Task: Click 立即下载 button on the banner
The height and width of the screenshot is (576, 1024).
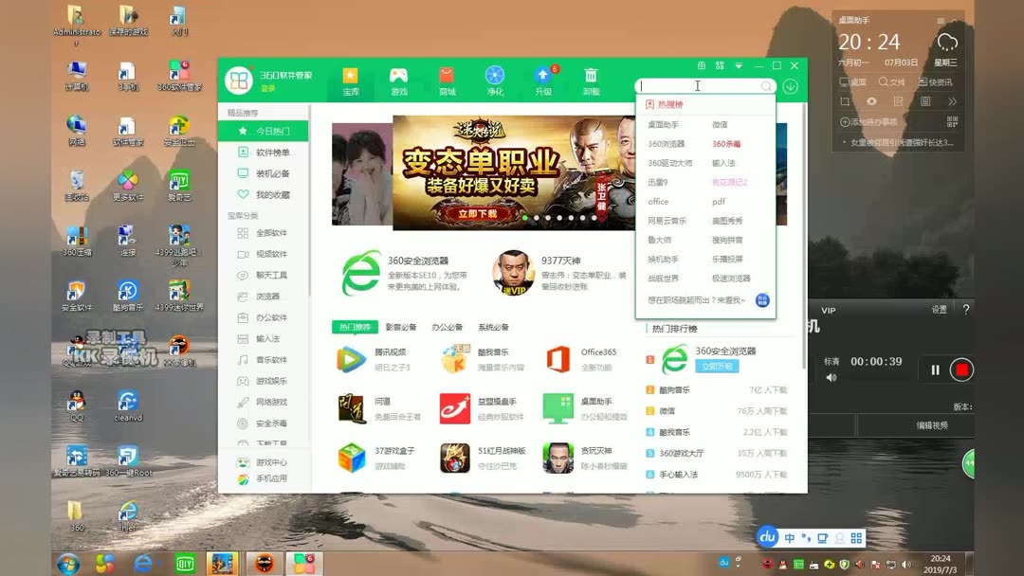Action: pyautogui.click(x=477, y=213)
